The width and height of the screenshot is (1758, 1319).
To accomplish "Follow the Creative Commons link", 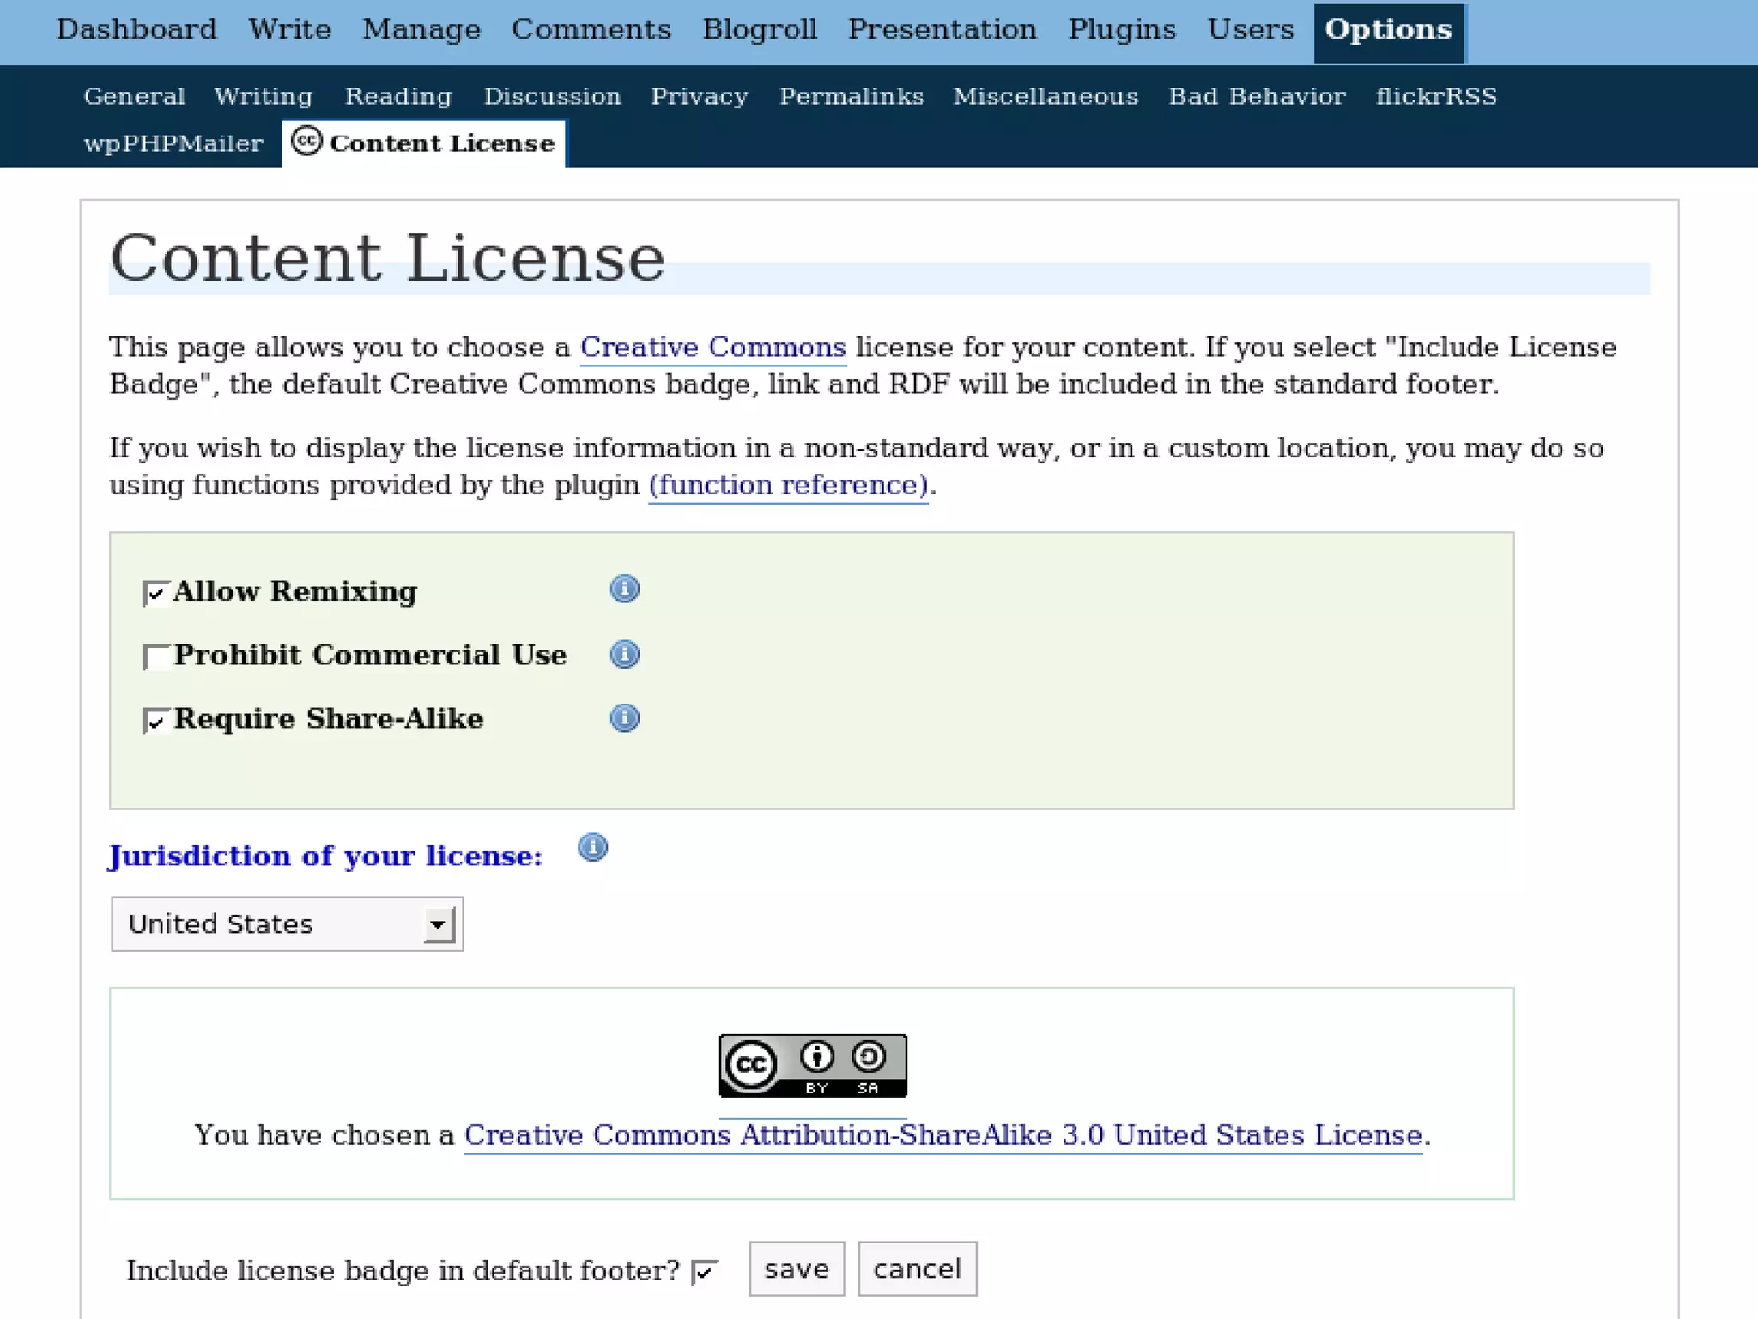I will click(712, 348).
